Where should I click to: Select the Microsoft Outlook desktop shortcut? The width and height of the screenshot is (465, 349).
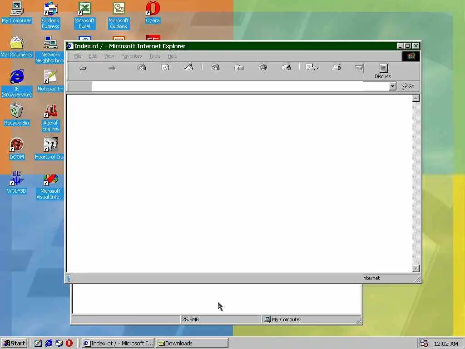point(119,15)
